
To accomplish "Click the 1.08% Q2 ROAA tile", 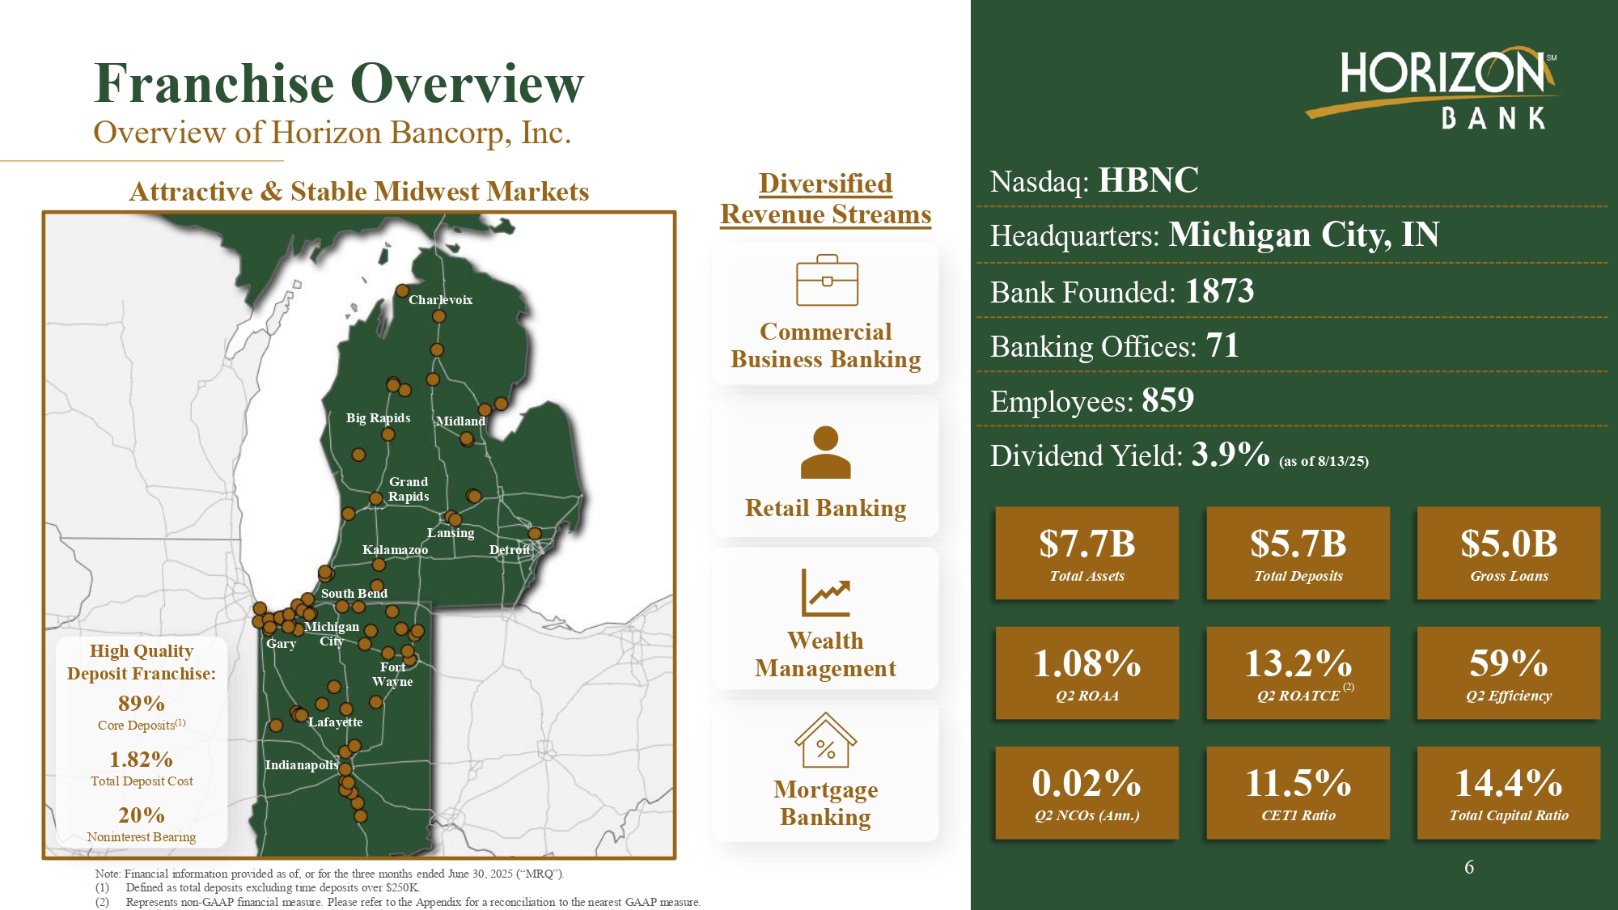I will pos(1086,674).
